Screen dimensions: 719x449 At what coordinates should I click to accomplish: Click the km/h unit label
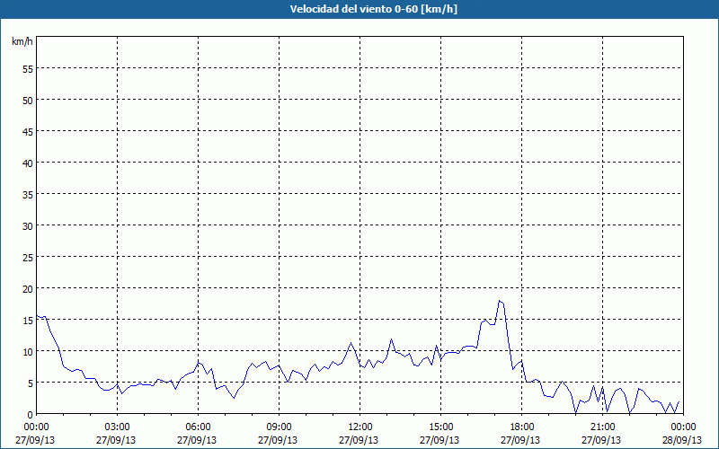pos(21,42)
